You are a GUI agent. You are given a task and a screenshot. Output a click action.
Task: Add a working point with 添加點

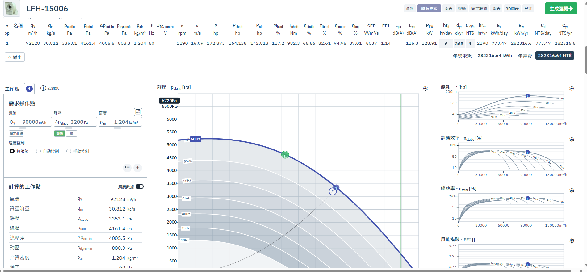[x=50, y=89]
